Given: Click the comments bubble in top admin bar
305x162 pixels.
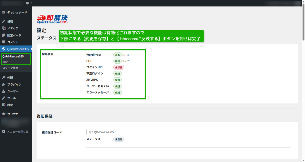Looking at the screenshot, I should (27, 3).
